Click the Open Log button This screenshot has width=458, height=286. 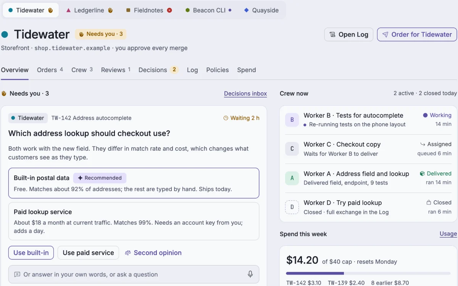pyautogui.click(x=349, y=34)
